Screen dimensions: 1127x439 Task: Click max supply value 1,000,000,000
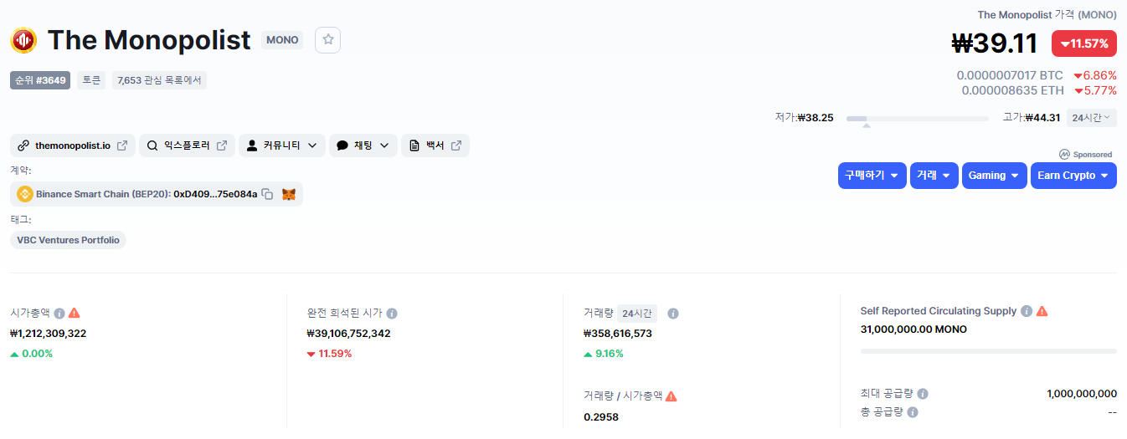pyautogui.click(x=1082, y=394)
